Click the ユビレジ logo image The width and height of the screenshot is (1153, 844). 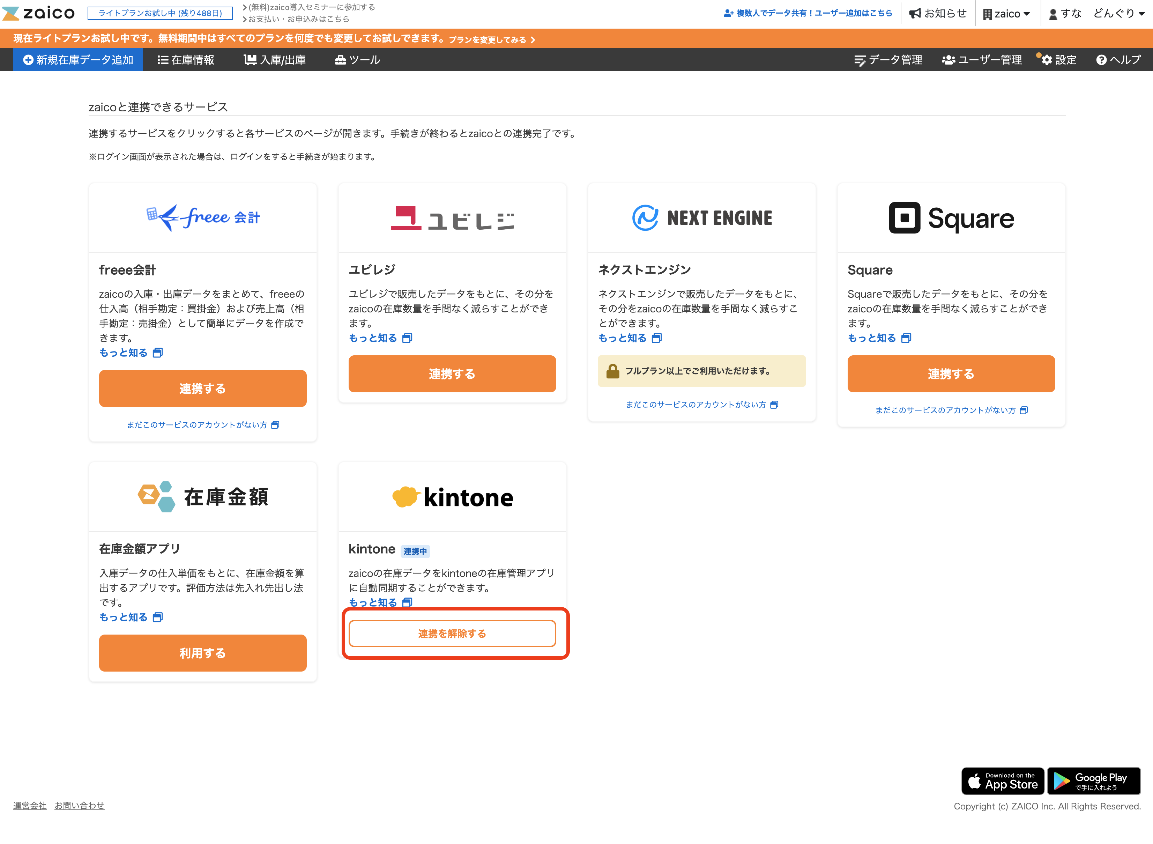pyautogui.click(x=452, y=218)
